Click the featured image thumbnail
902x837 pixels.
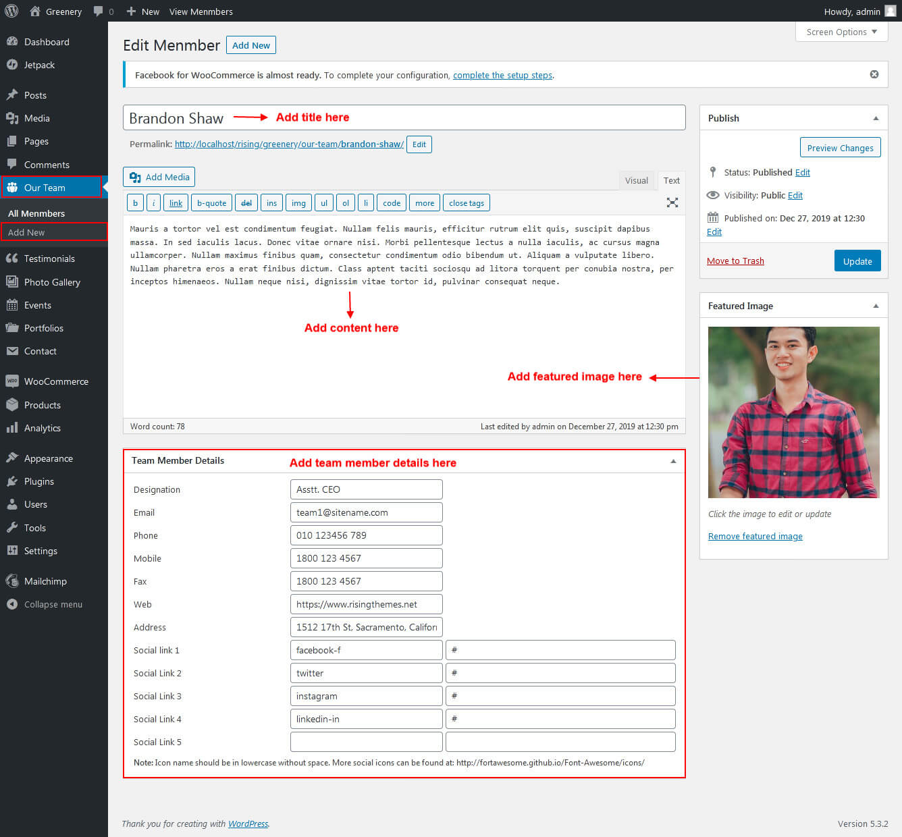tap(793, 412)
